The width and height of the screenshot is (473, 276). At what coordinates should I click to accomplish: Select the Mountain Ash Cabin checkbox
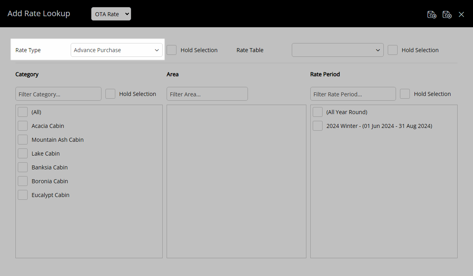coord(23,140)
